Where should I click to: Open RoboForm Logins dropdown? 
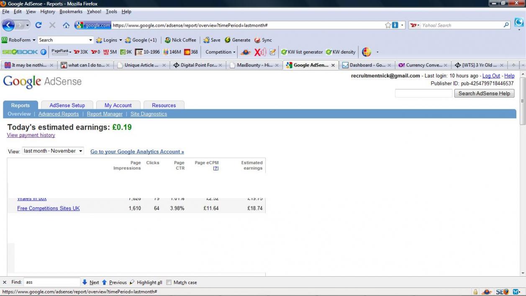click(109, 40)
